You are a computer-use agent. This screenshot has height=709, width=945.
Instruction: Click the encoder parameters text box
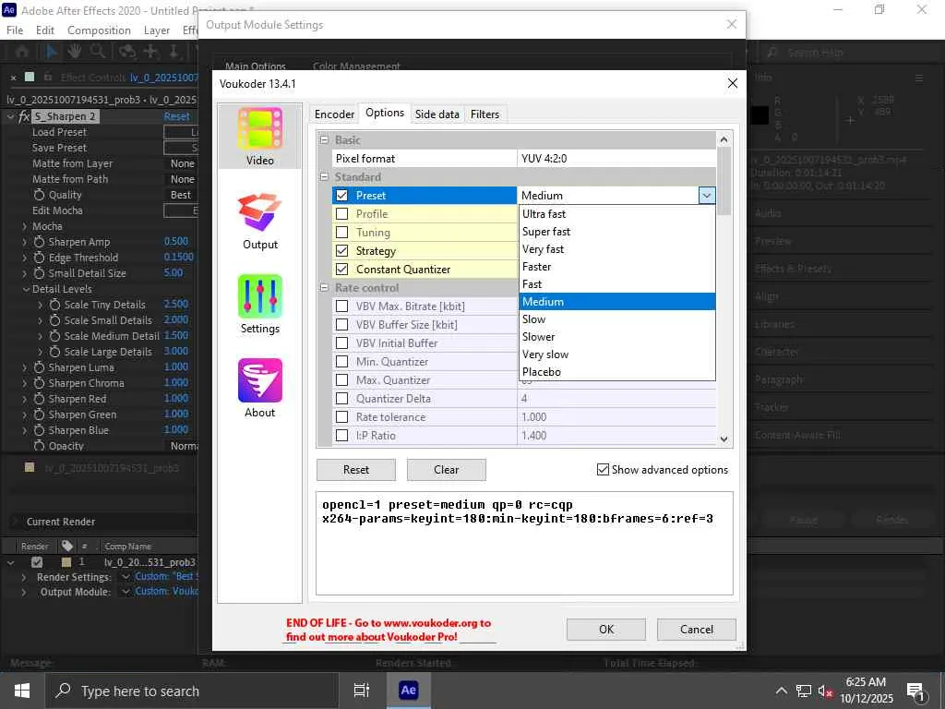tap(524, 543)
